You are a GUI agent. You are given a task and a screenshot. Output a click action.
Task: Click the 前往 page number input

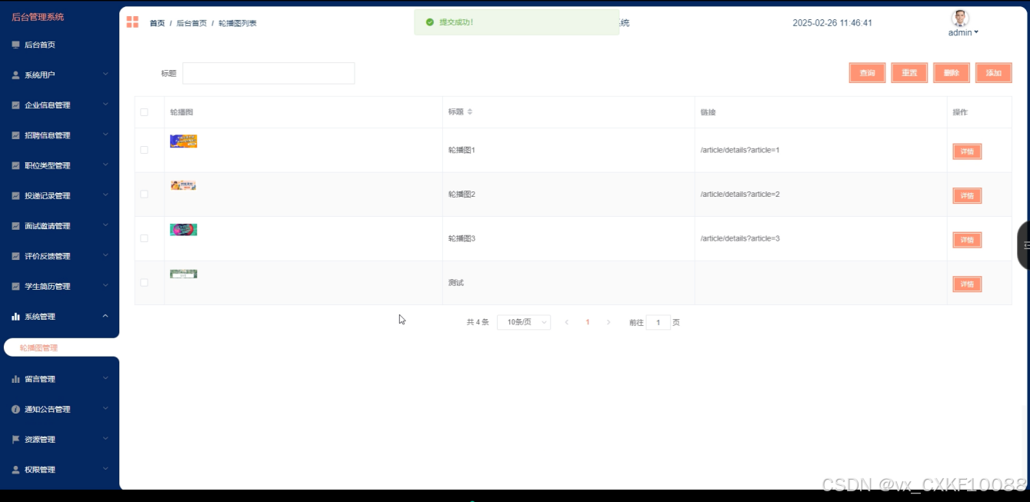[x=658, y=322]
